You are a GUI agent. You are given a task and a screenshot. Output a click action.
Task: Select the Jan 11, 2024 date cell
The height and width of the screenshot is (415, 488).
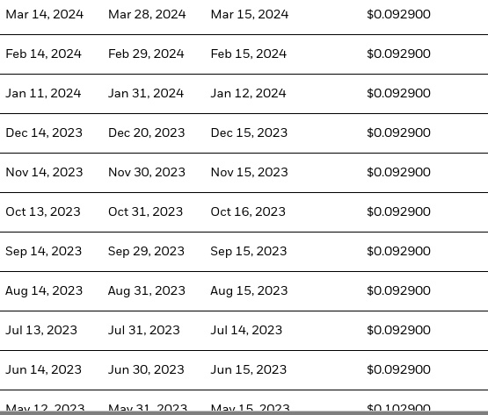coord(43,94)
